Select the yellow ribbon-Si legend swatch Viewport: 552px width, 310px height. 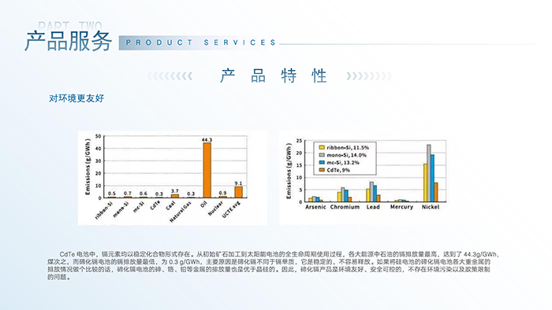click(322, 147)
